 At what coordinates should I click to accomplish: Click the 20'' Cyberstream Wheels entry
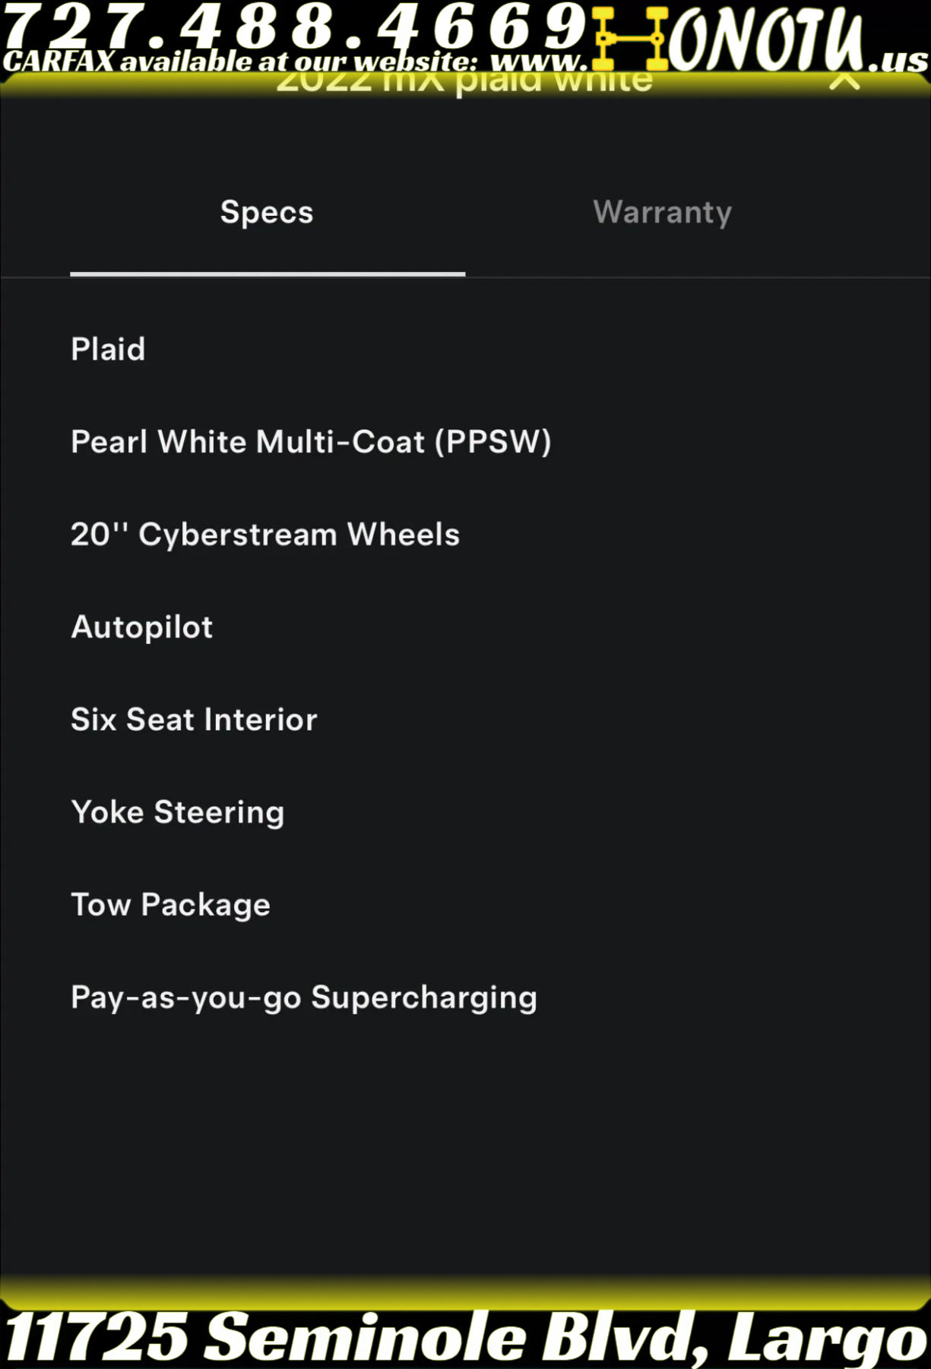(x=265, y=535)
